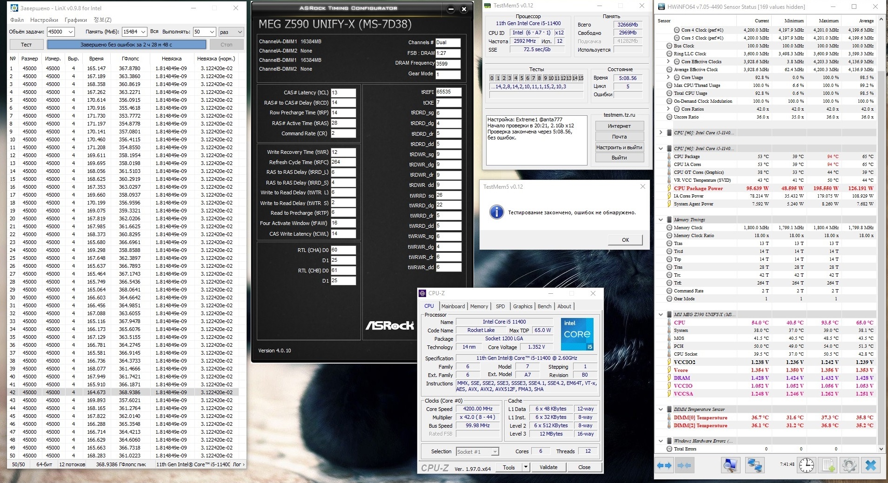Screen dimensions: 888x483
Task: Click the clock icon beside Total Errors
Action: coord(669,449)
